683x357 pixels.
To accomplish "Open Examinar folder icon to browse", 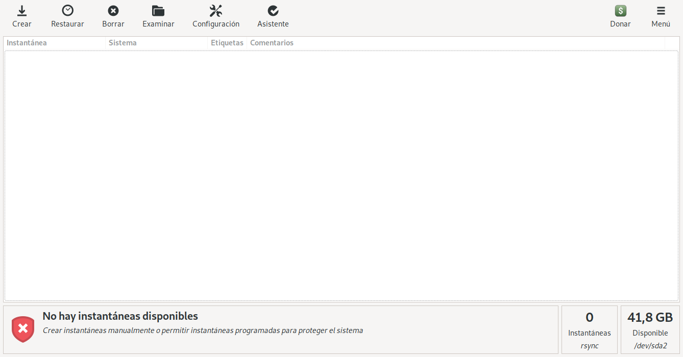I will (x=158, y=11).
